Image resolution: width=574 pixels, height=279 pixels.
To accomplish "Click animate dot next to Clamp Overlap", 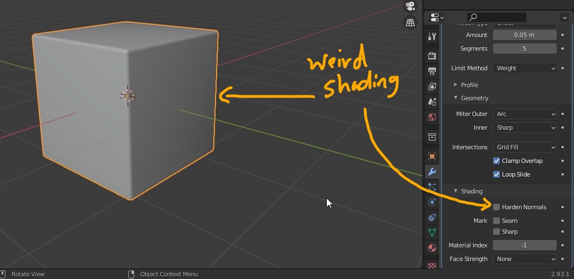I will (x=563, y=161).
